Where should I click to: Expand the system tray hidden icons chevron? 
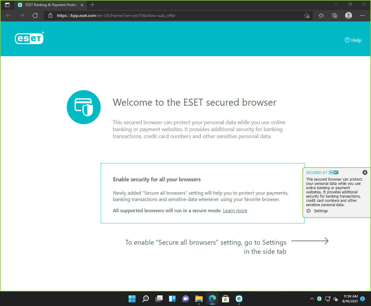[312, 299]
